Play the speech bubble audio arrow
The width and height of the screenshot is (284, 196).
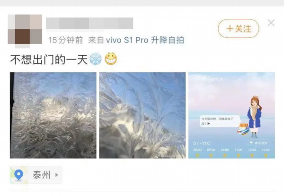[x=209, y=124]
